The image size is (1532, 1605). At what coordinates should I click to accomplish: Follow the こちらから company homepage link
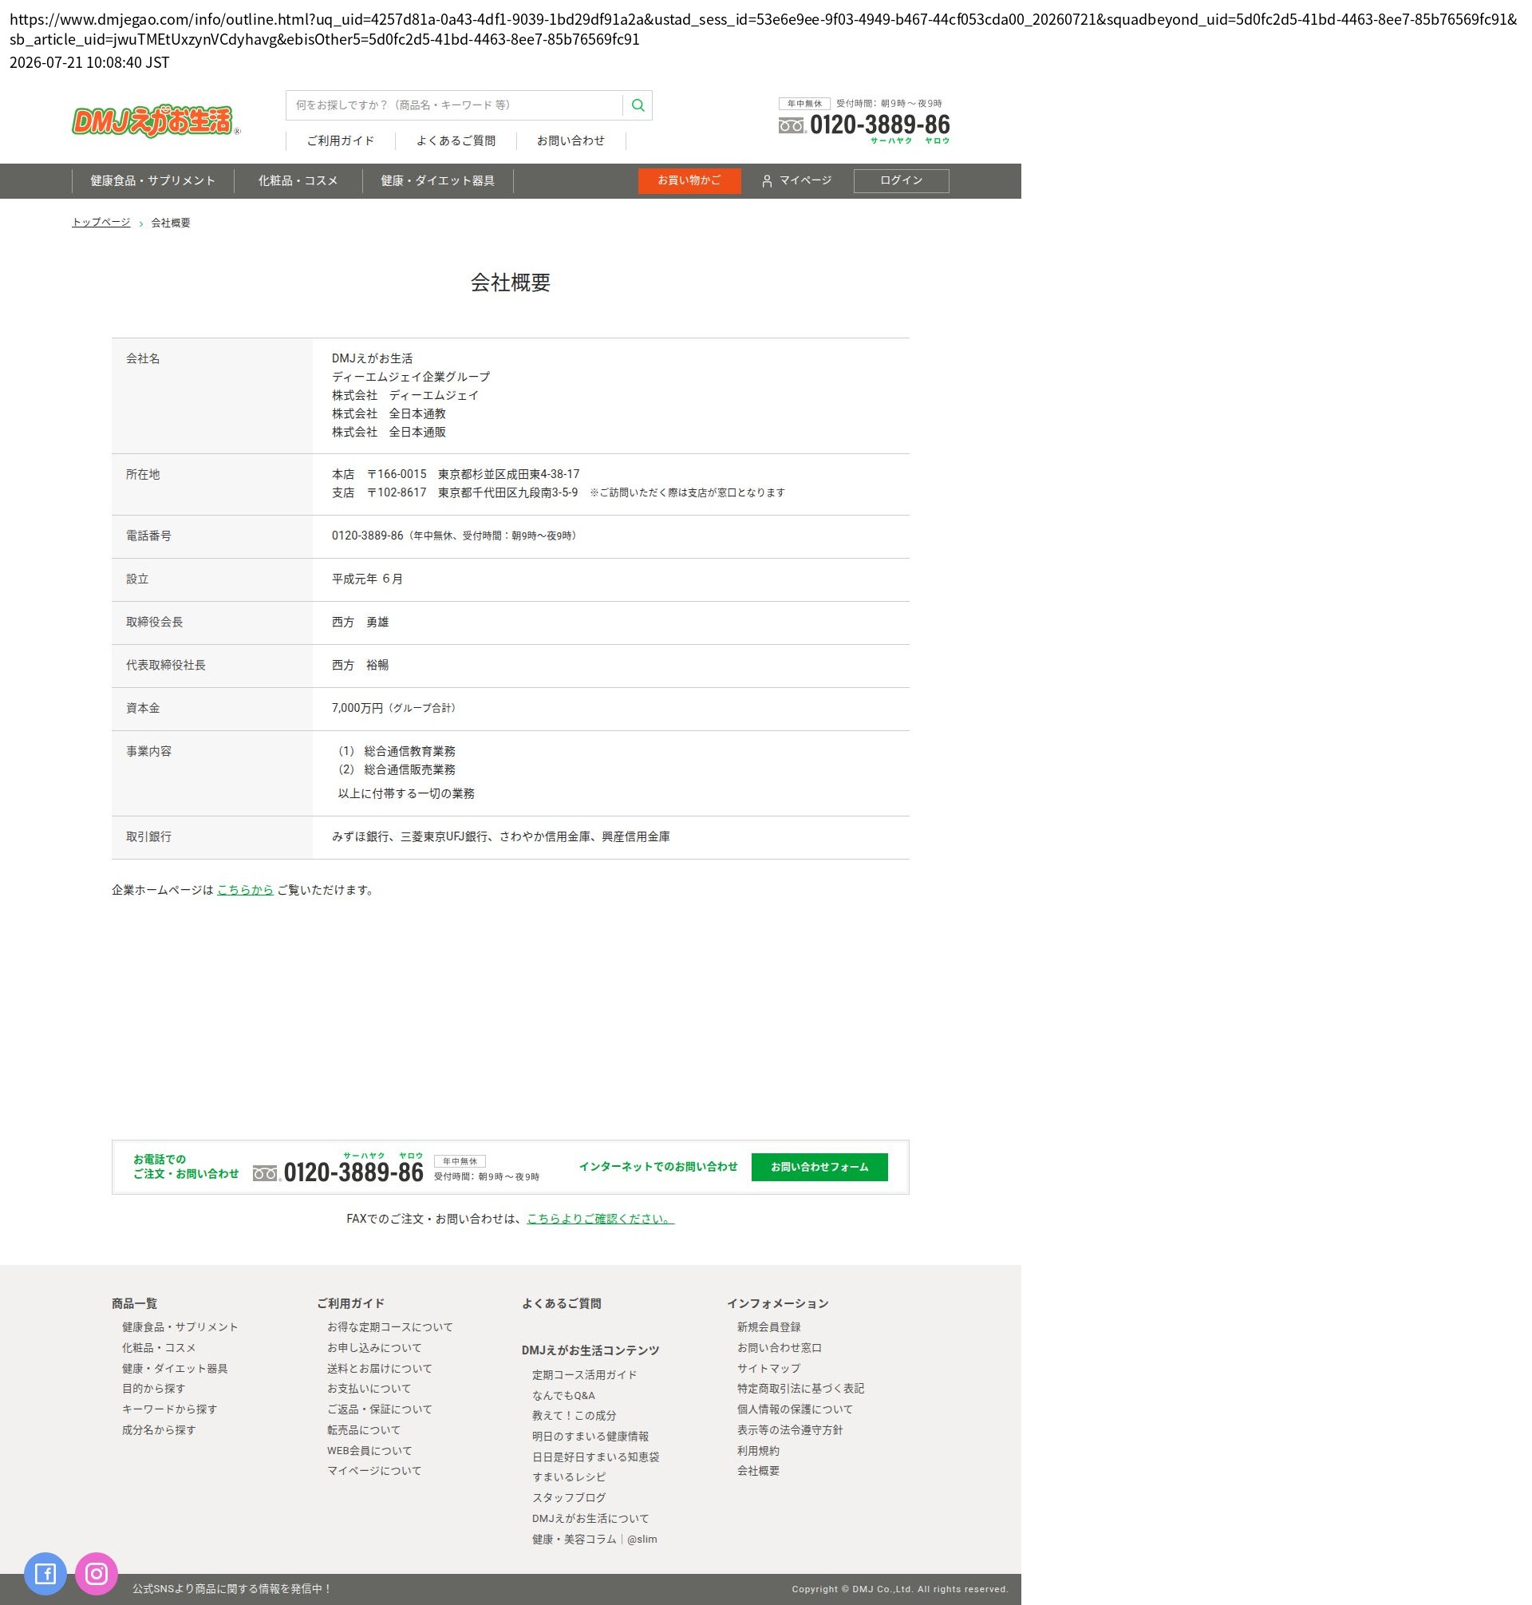pyautogui.click(x=245, y=889)
